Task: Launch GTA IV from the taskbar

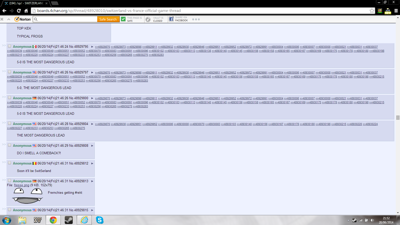Action: click(x=37, y=220)
